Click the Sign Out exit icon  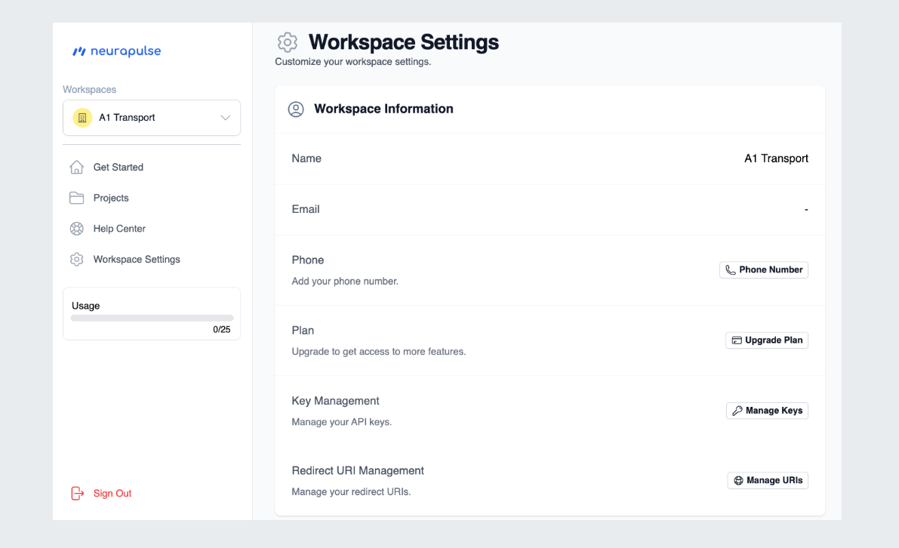78,493
